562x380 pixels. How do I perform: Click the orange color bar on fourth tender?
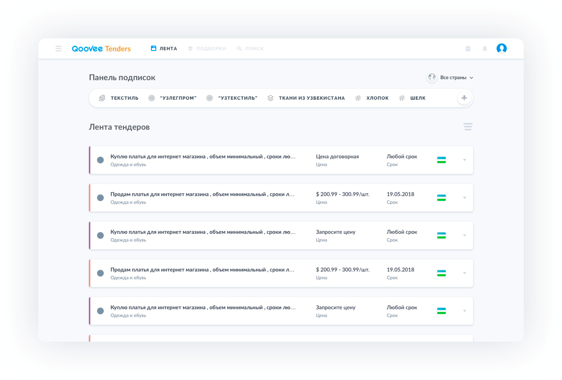90,273
